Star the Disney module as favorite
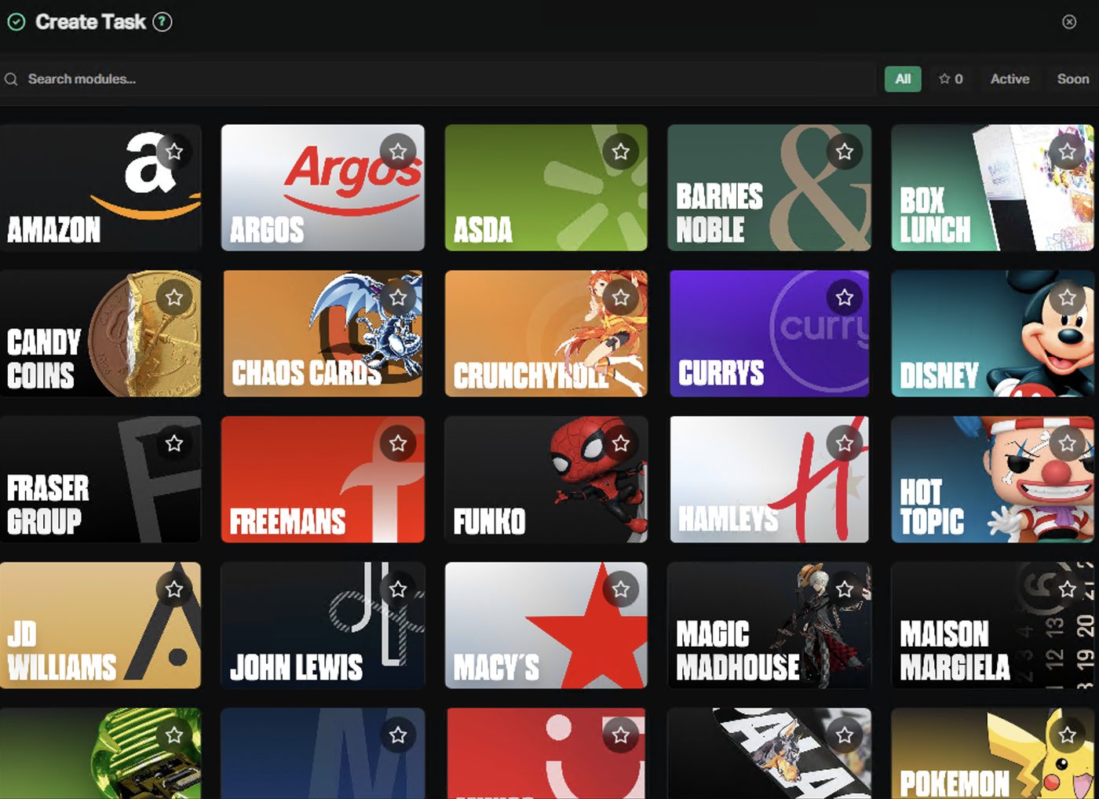The height and width of the screenshot is (799, 1099). [1068, 297]
